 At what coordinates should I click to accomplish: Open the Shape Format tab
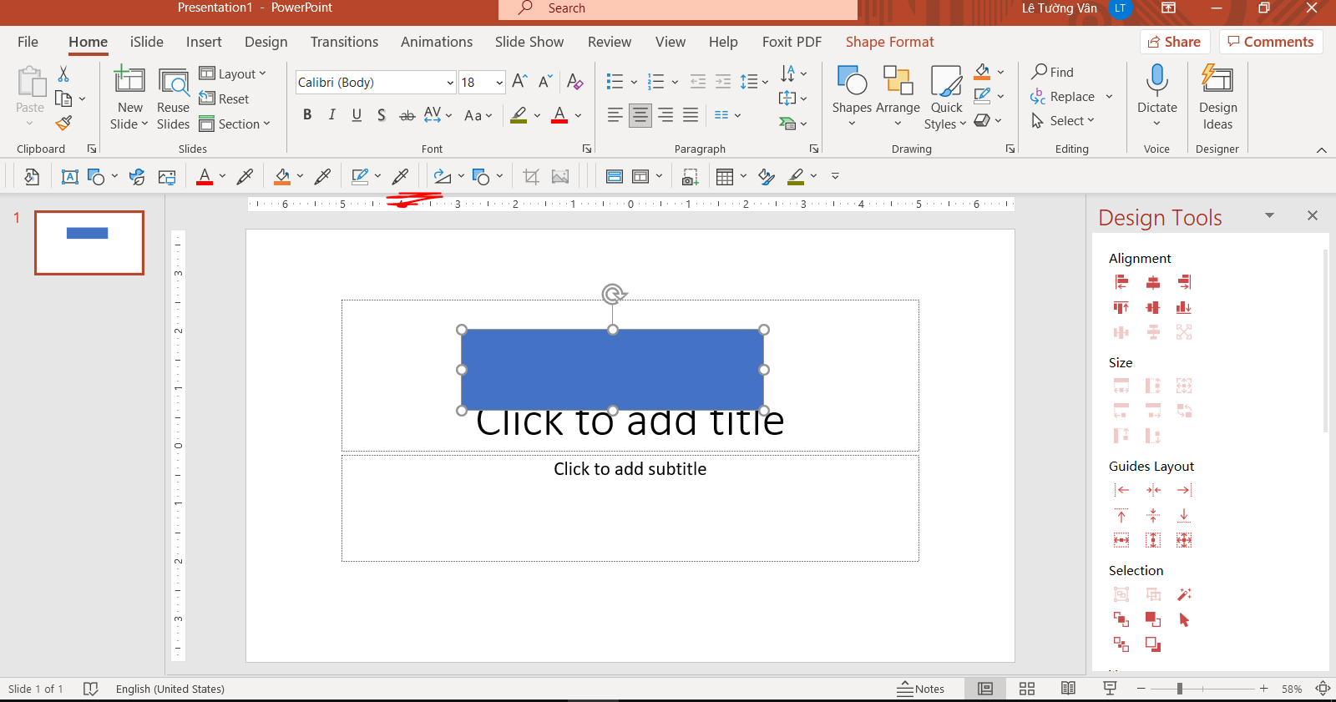pyautogui.click(x=889, y=42)
